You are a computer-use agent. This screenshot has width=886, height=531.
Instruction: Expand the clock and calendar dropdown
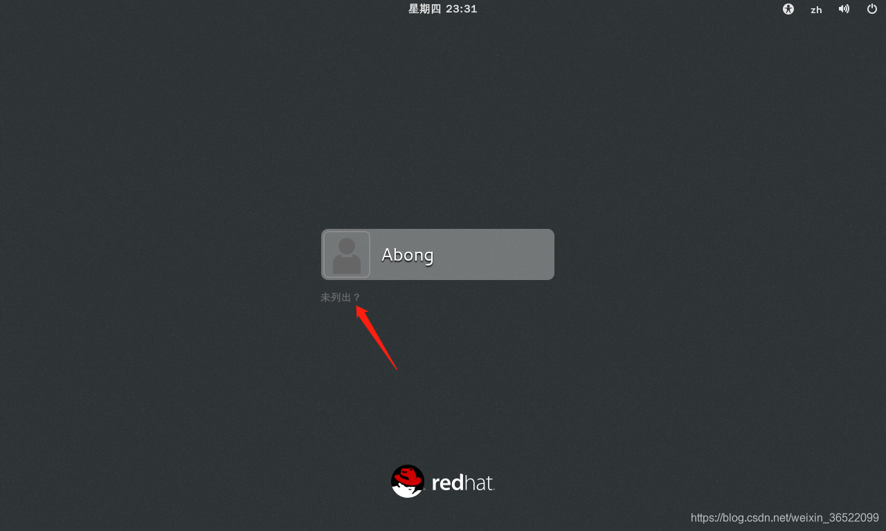pos(443,9)
